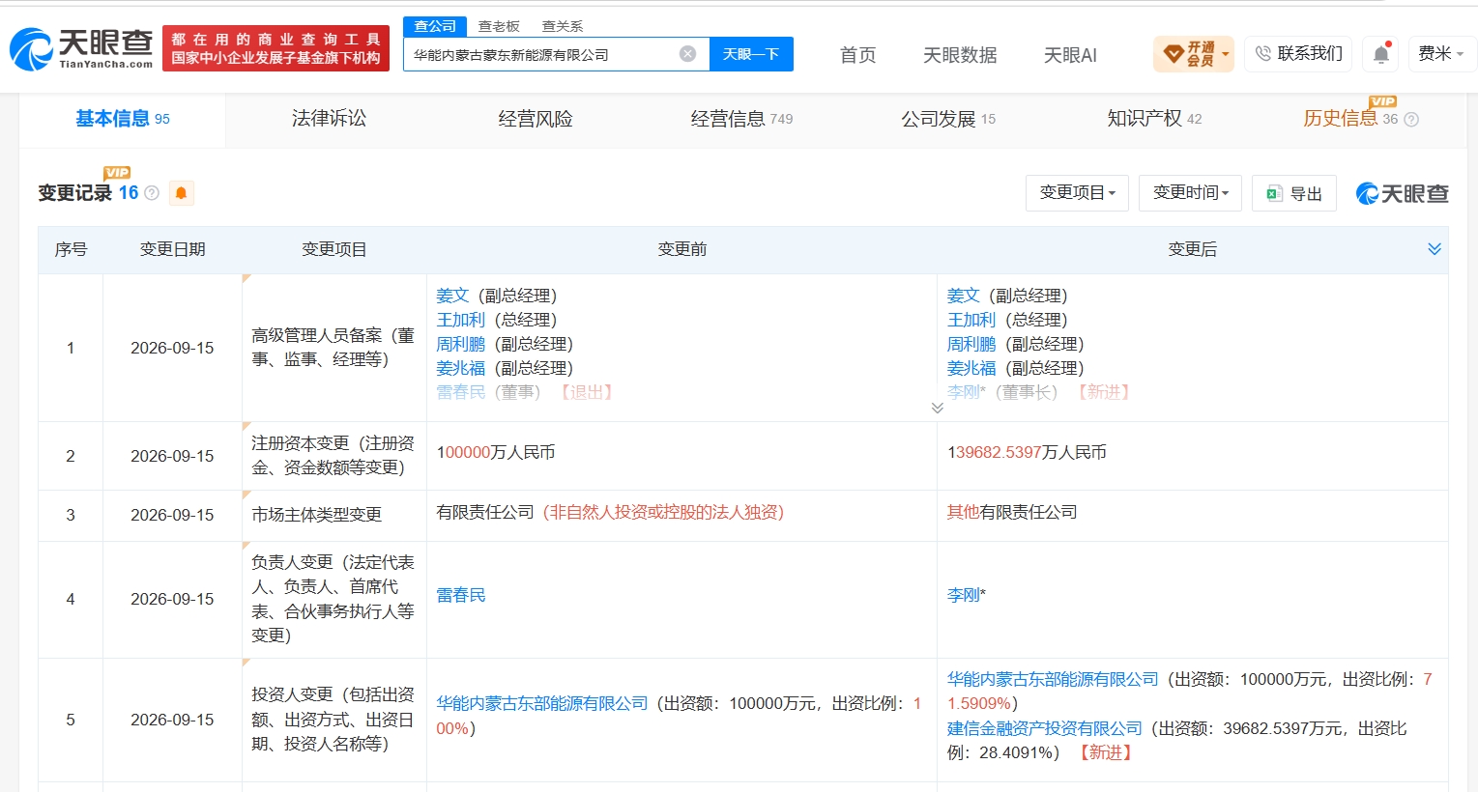Screen dimensions: 1478x792
Task: Open 王加利 link in the 变更前 column
Action: 461,320
